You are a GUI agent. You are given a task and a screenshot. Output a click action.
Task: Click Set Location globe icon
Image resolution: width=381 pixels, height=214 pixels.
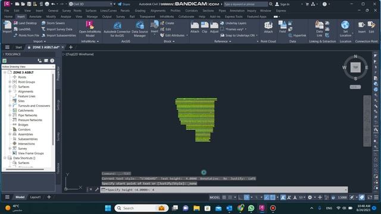click(345, 25)
